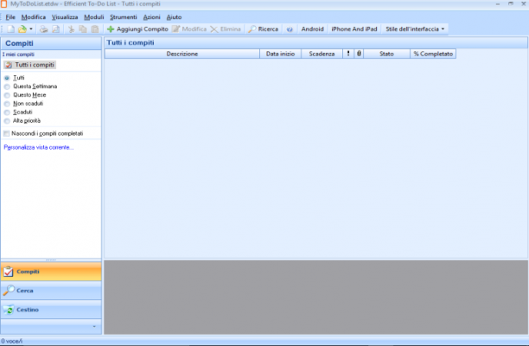Click the New file toolbar icon
This screenshot has width=529, height=346.
pos(10,29)
